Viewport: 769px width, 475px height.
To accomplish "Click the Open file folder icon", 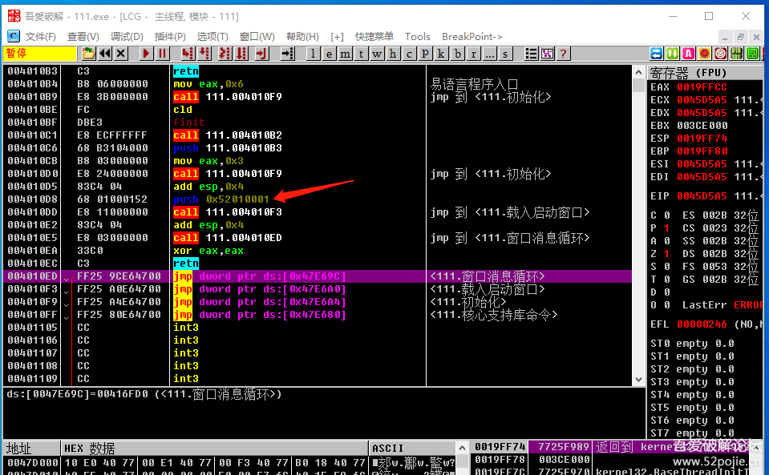I will 88,54.
